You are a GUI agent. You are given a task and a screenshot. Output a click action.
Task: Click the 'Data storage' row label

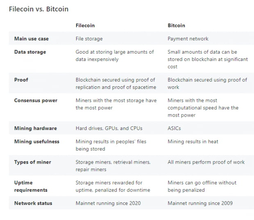tap(30, 52)
